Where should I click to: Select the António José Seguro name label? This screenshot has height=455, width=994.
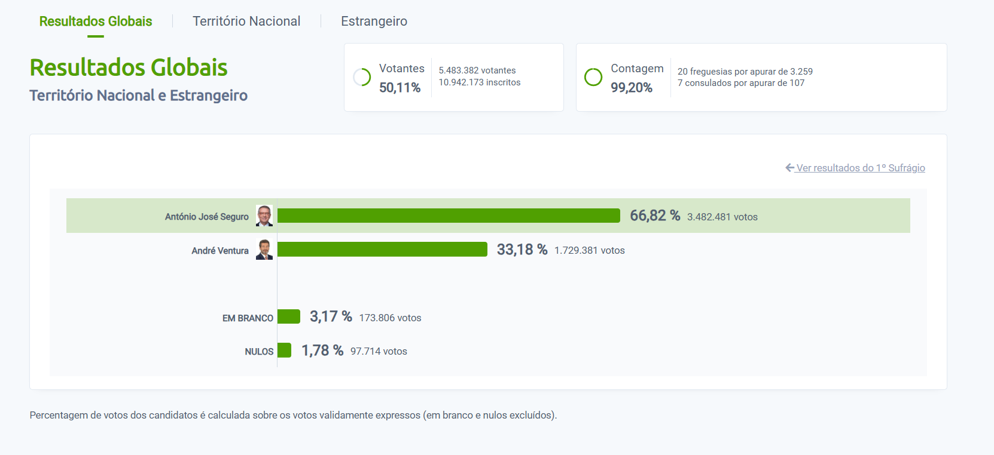207,217
